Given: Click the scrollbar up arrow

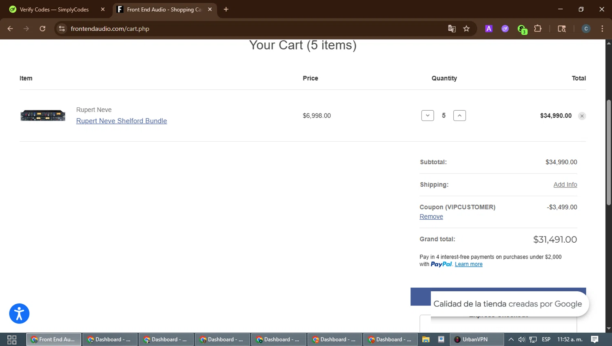Looking at the screenshot, I should click(609, 43).
